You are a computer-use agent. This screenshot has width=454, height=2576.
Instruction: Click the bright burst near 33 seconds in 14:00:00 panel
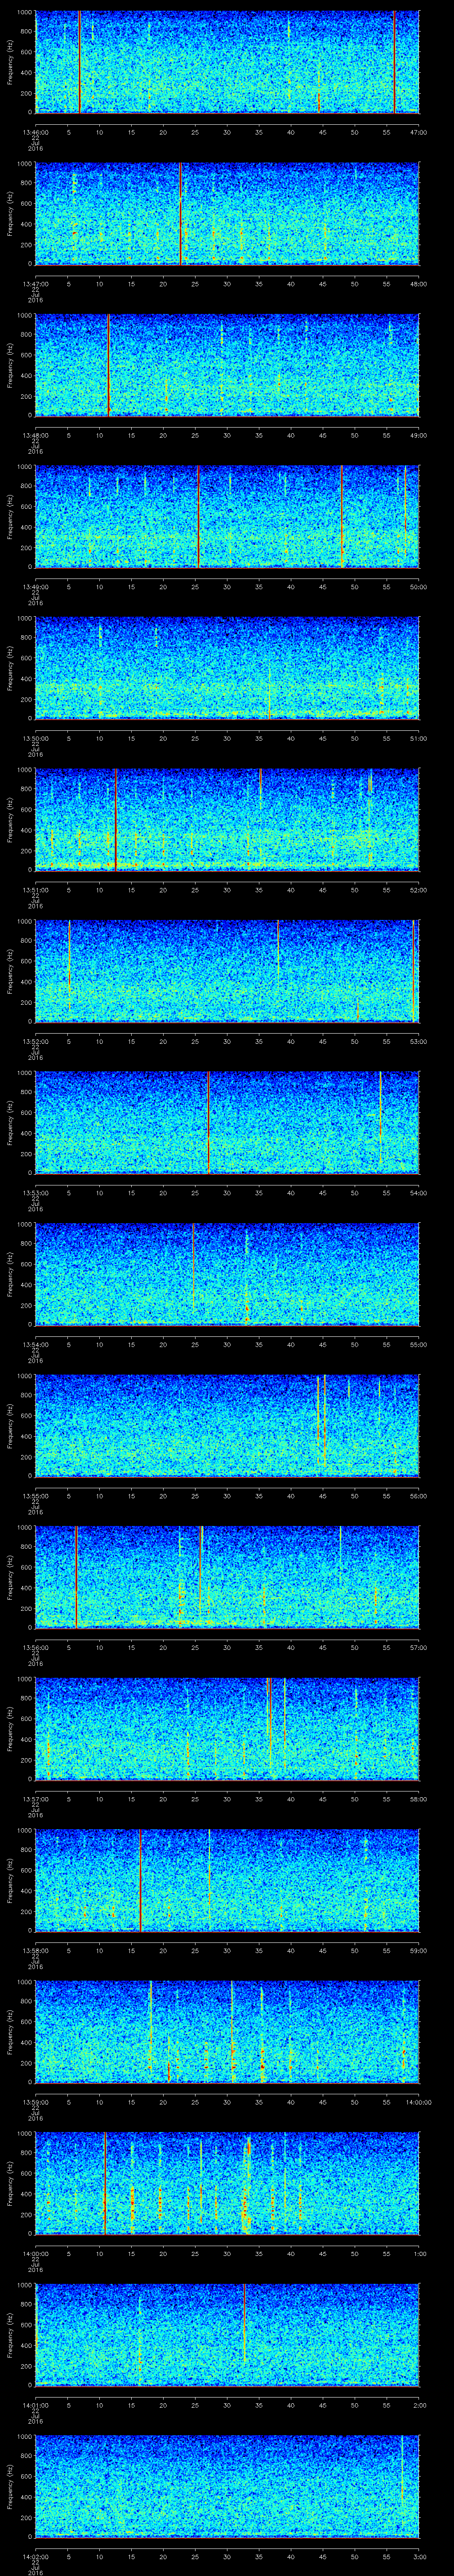point(247,2183)
